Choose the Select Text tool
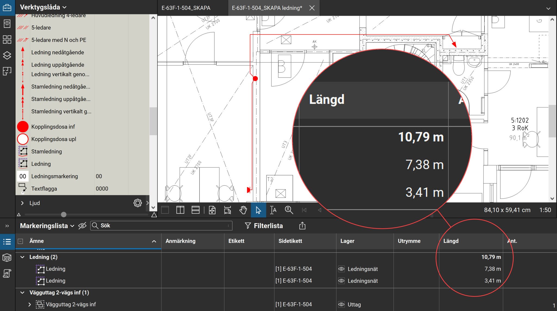This screenshot has width=557, height=311. (273, 210)
